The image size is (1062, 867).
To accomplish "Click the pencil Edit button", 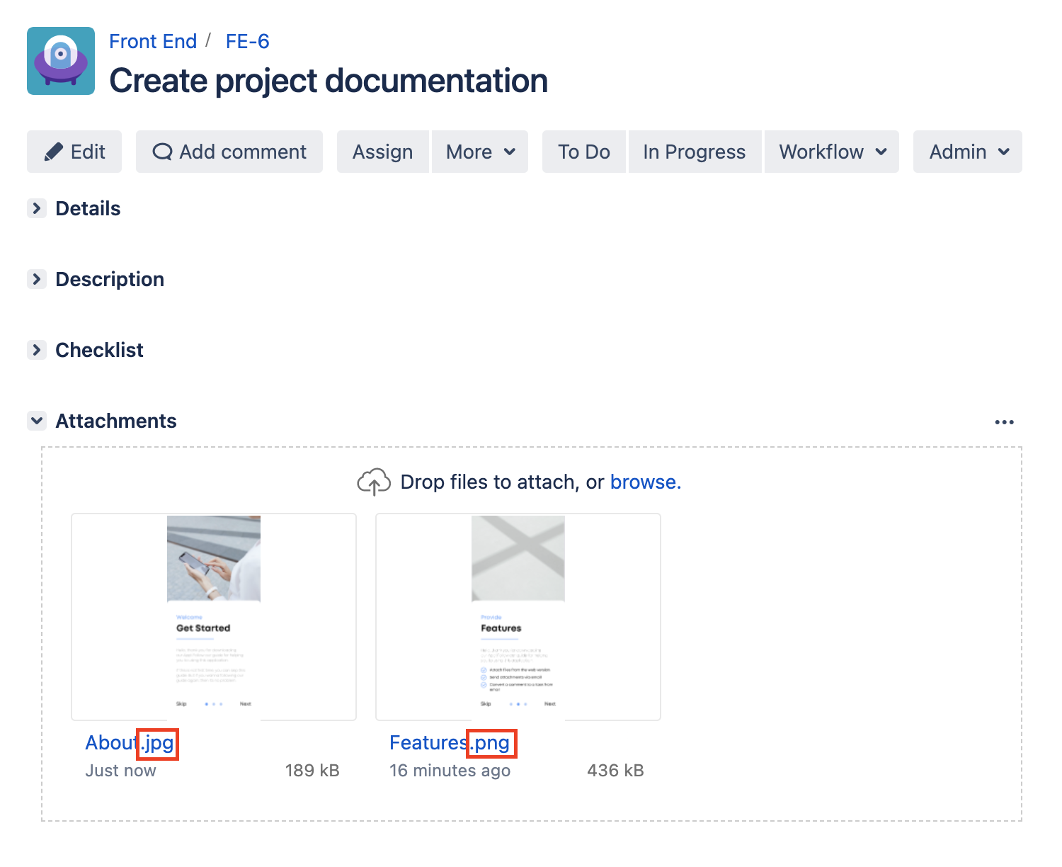I will point(74,152).
